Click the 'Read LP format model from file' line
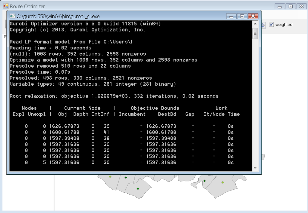Screen dimensions: 308x213 pyautogui.click(x=71, y=42)
